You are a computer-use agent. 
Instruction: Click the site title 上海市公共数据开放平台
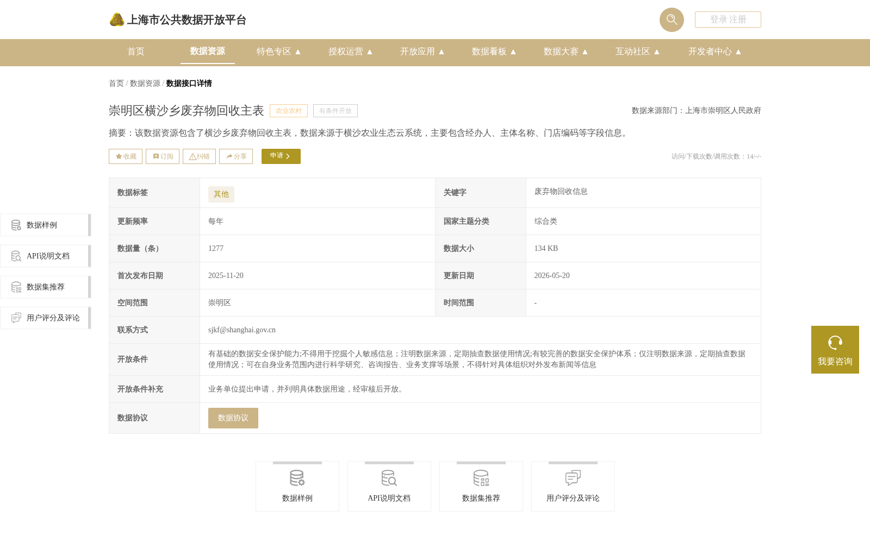pyautogui.click(x=187, y=20)
